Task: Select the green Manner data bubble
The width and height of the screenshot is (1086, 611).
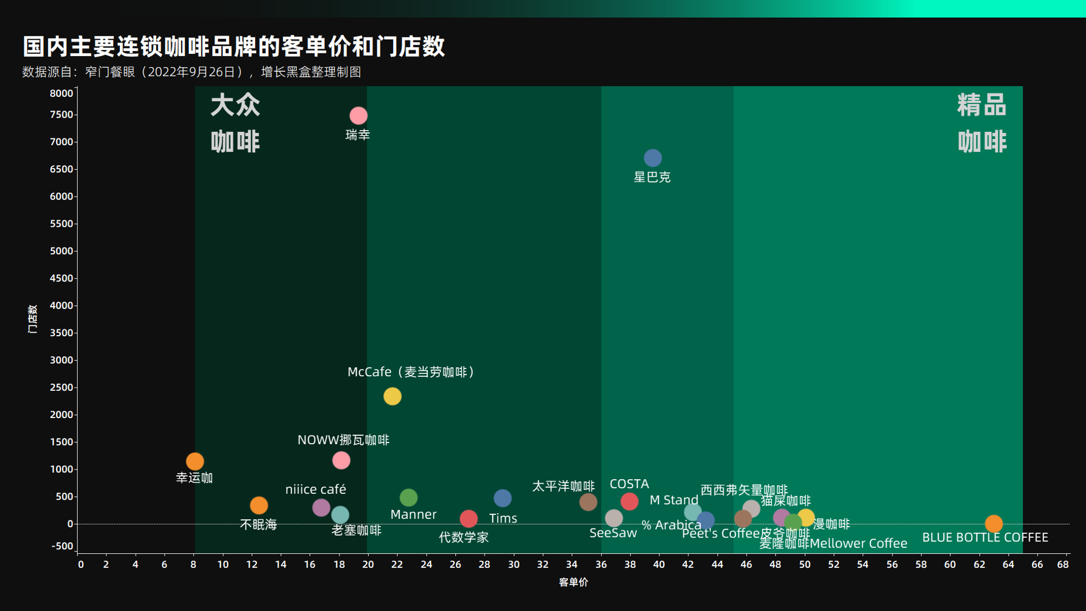Action: 408,497
